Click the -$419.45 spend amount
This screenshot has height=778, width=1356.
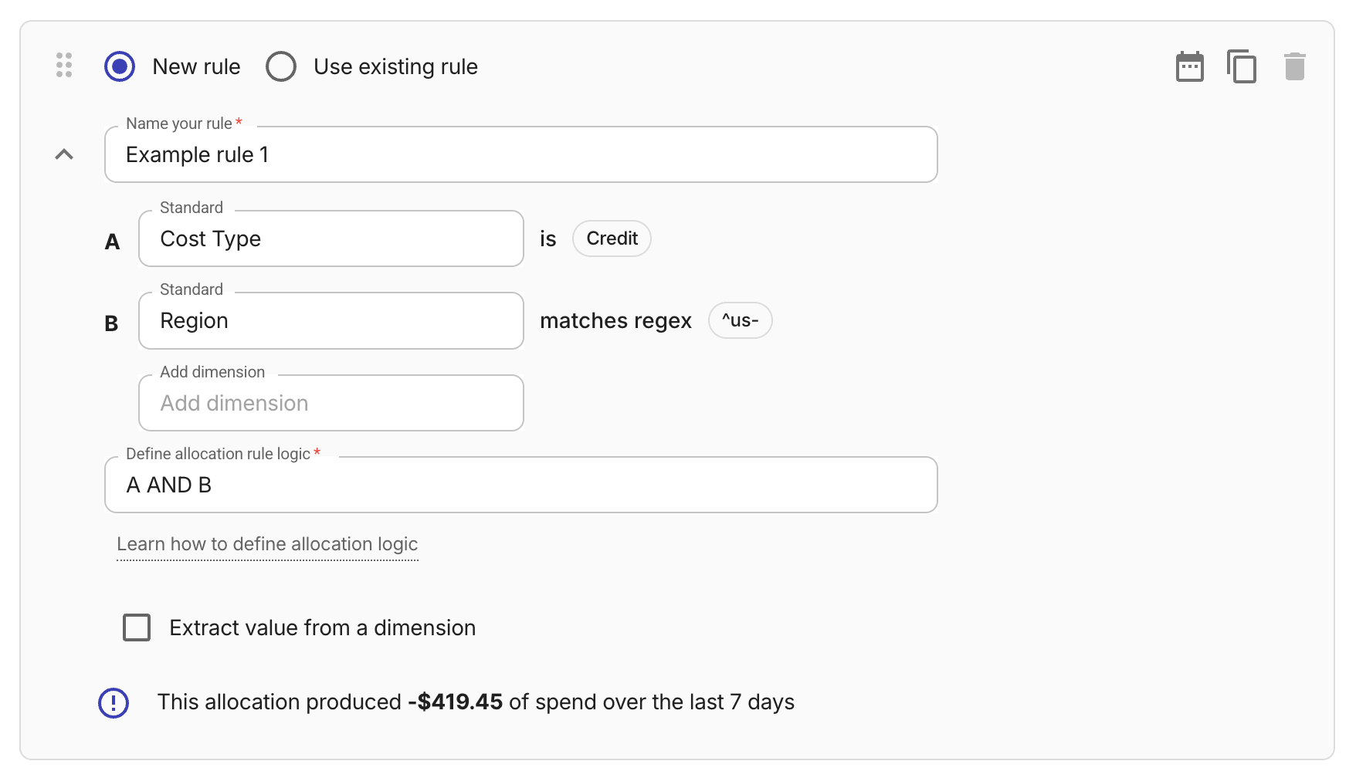click(456, 702)
